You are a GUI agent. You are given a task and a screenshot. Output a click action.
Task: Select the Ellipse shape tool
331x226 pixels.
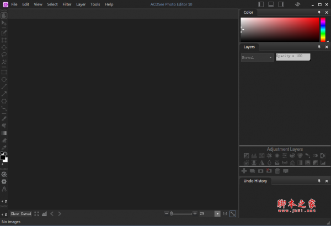point(4,79)
